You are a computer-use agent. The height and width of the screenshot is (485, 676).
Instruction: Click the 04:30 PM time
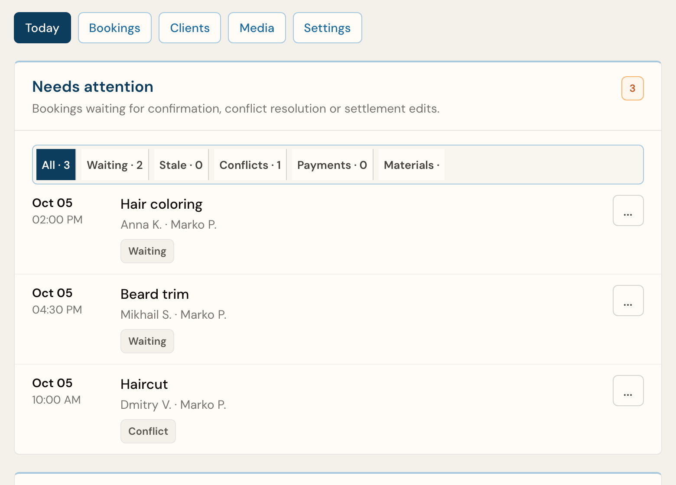coord(57,310)
